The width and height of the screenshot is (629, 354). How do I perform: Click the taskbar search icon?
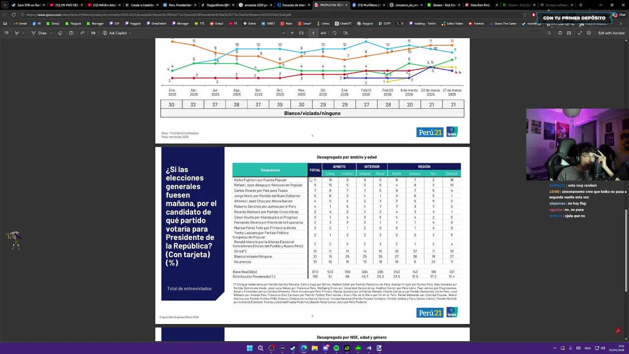[260, 348]
